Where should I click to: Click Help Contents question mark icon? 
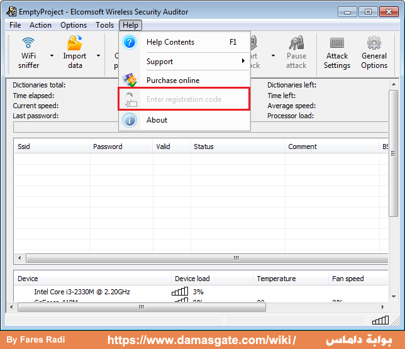click(x=130, y=42)
